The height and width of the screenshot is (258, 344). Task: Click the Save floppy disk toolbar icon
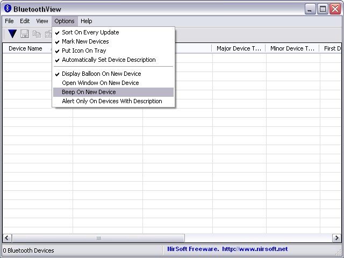point(25,34)
